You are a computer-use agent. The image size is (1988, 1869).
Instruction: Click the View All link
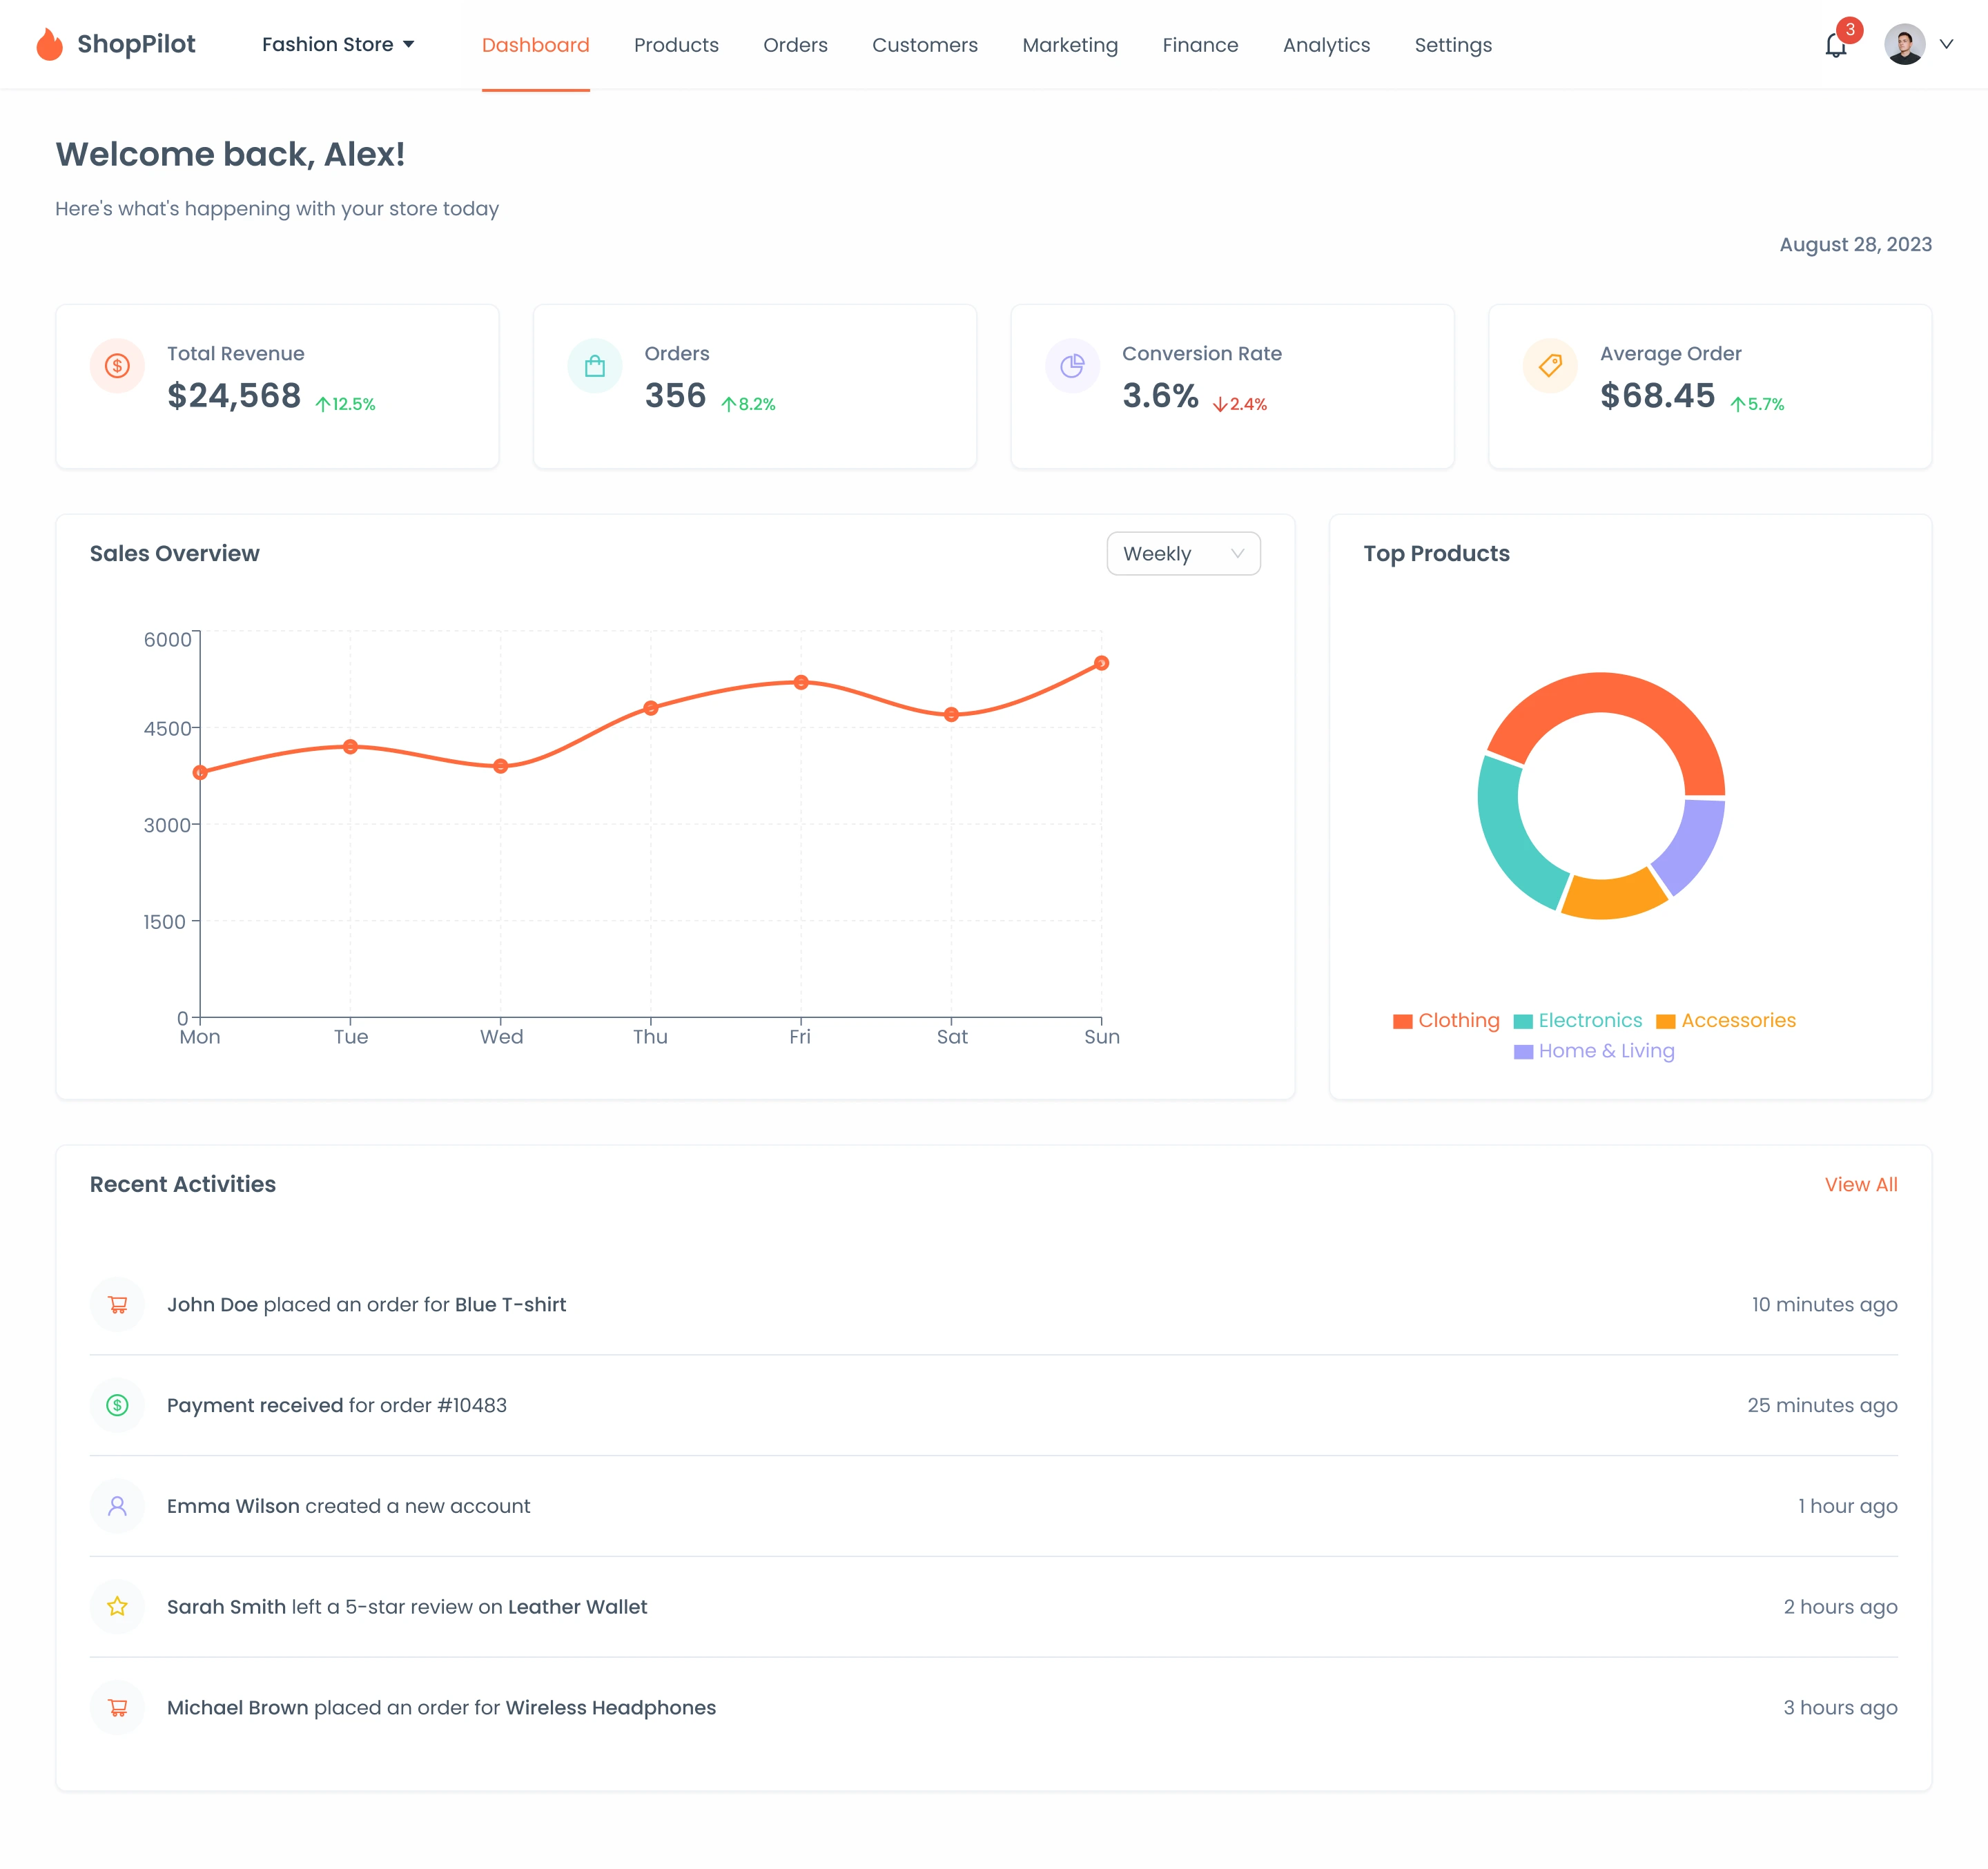(x=1860, y=1184)
